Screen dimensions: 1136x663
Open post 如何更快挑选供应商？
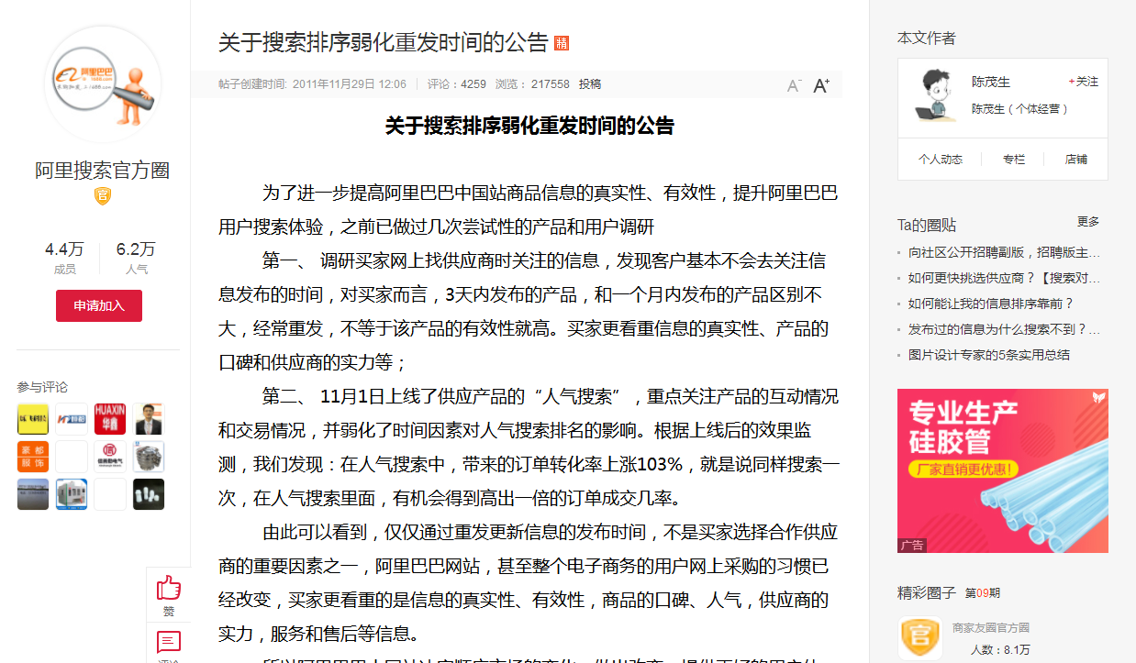coord(1004,278)
